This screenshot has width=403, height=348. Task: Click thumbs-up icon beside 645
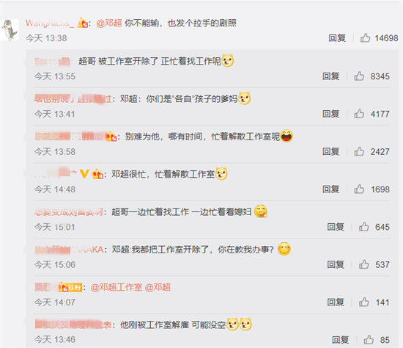click(x=363, y=227)
